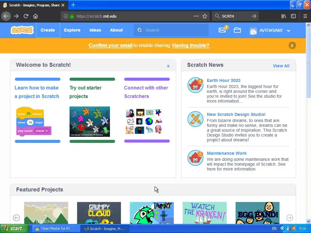Open the Funky featured project thumbnail
This screenshot has width=311, height=233.
pos(152,213)
